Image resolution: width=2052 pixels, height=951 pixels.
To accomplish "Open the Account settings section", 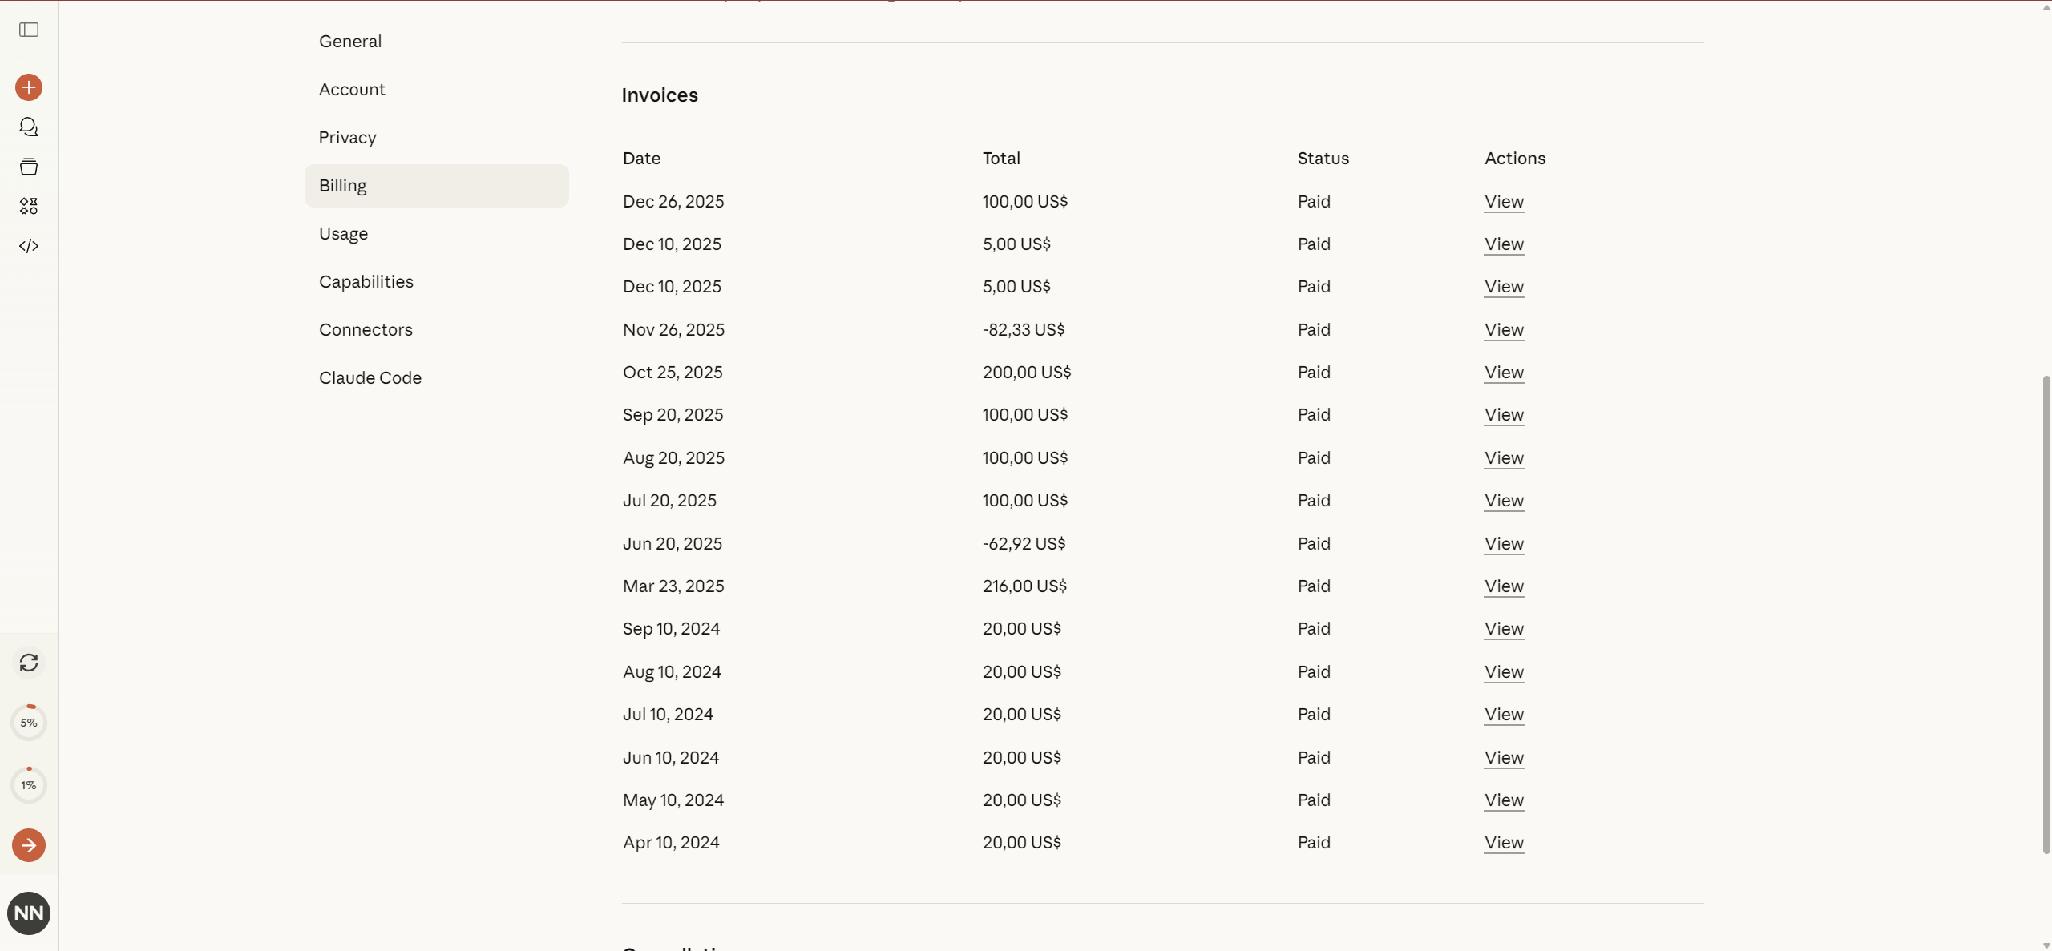I will [352, 89].
